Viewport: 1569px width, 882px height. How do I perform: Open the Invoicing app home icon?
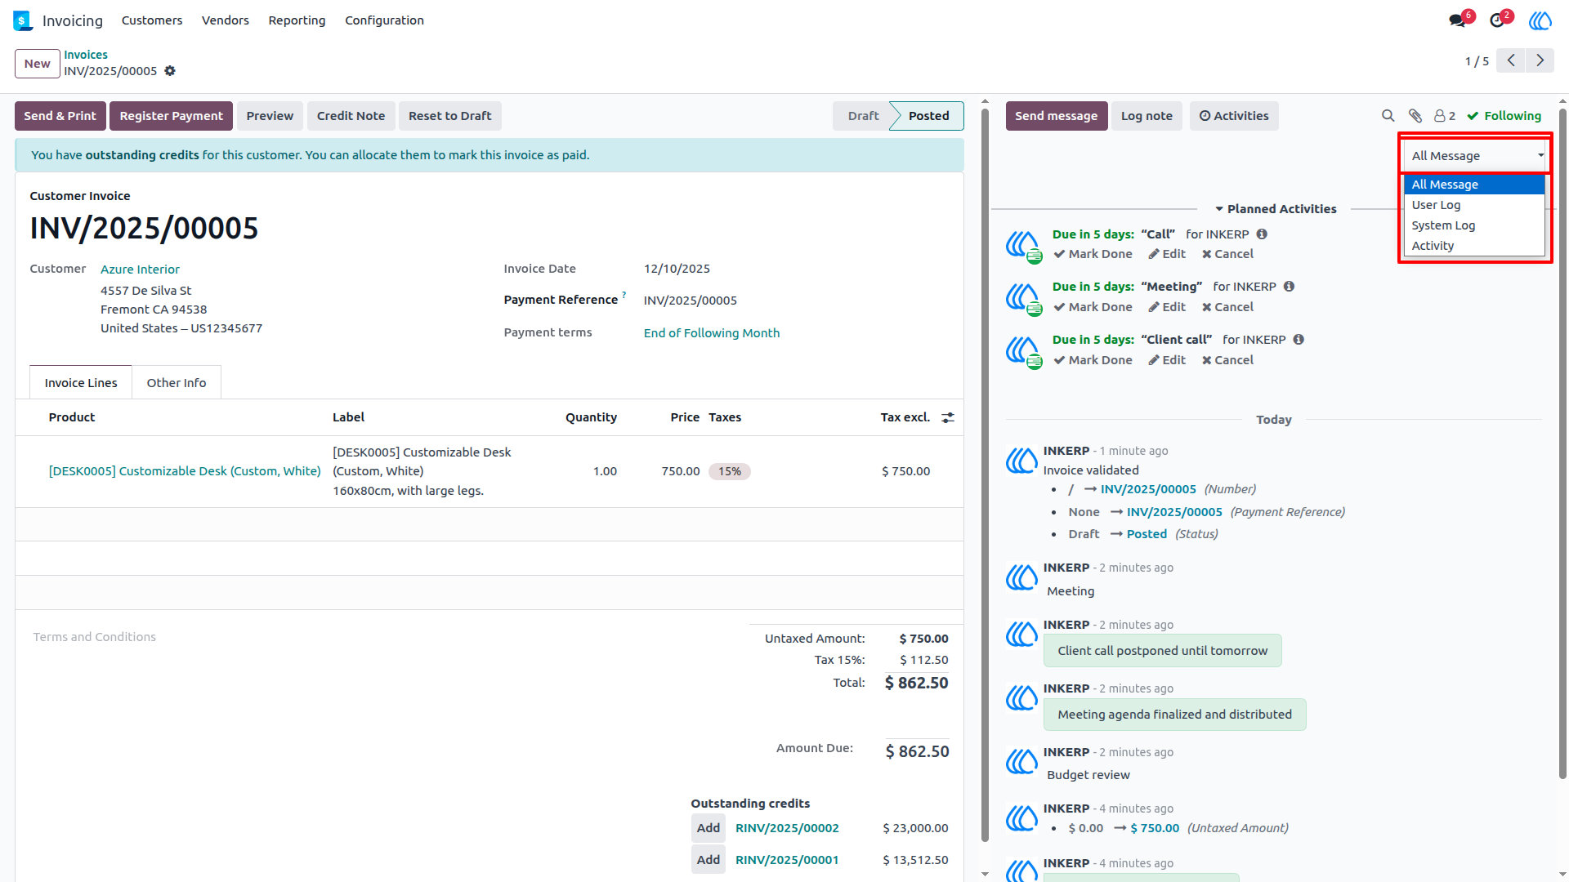(22, 20)
